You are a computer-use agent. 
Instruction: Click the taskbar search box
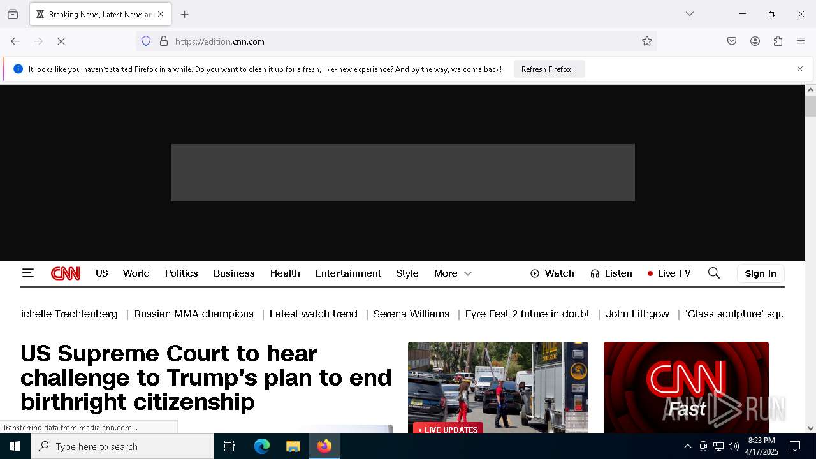tap(122, 446)
